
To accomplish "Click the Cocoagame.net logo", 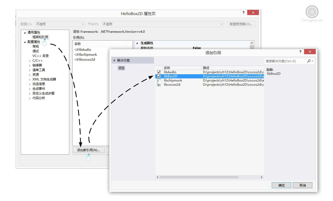I will coord(314,12).
